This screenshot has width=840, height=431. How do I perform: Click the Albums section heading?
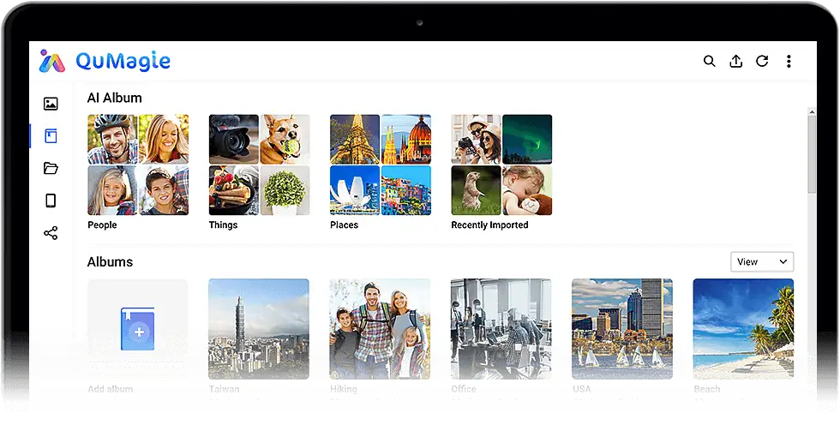point(110,262)
